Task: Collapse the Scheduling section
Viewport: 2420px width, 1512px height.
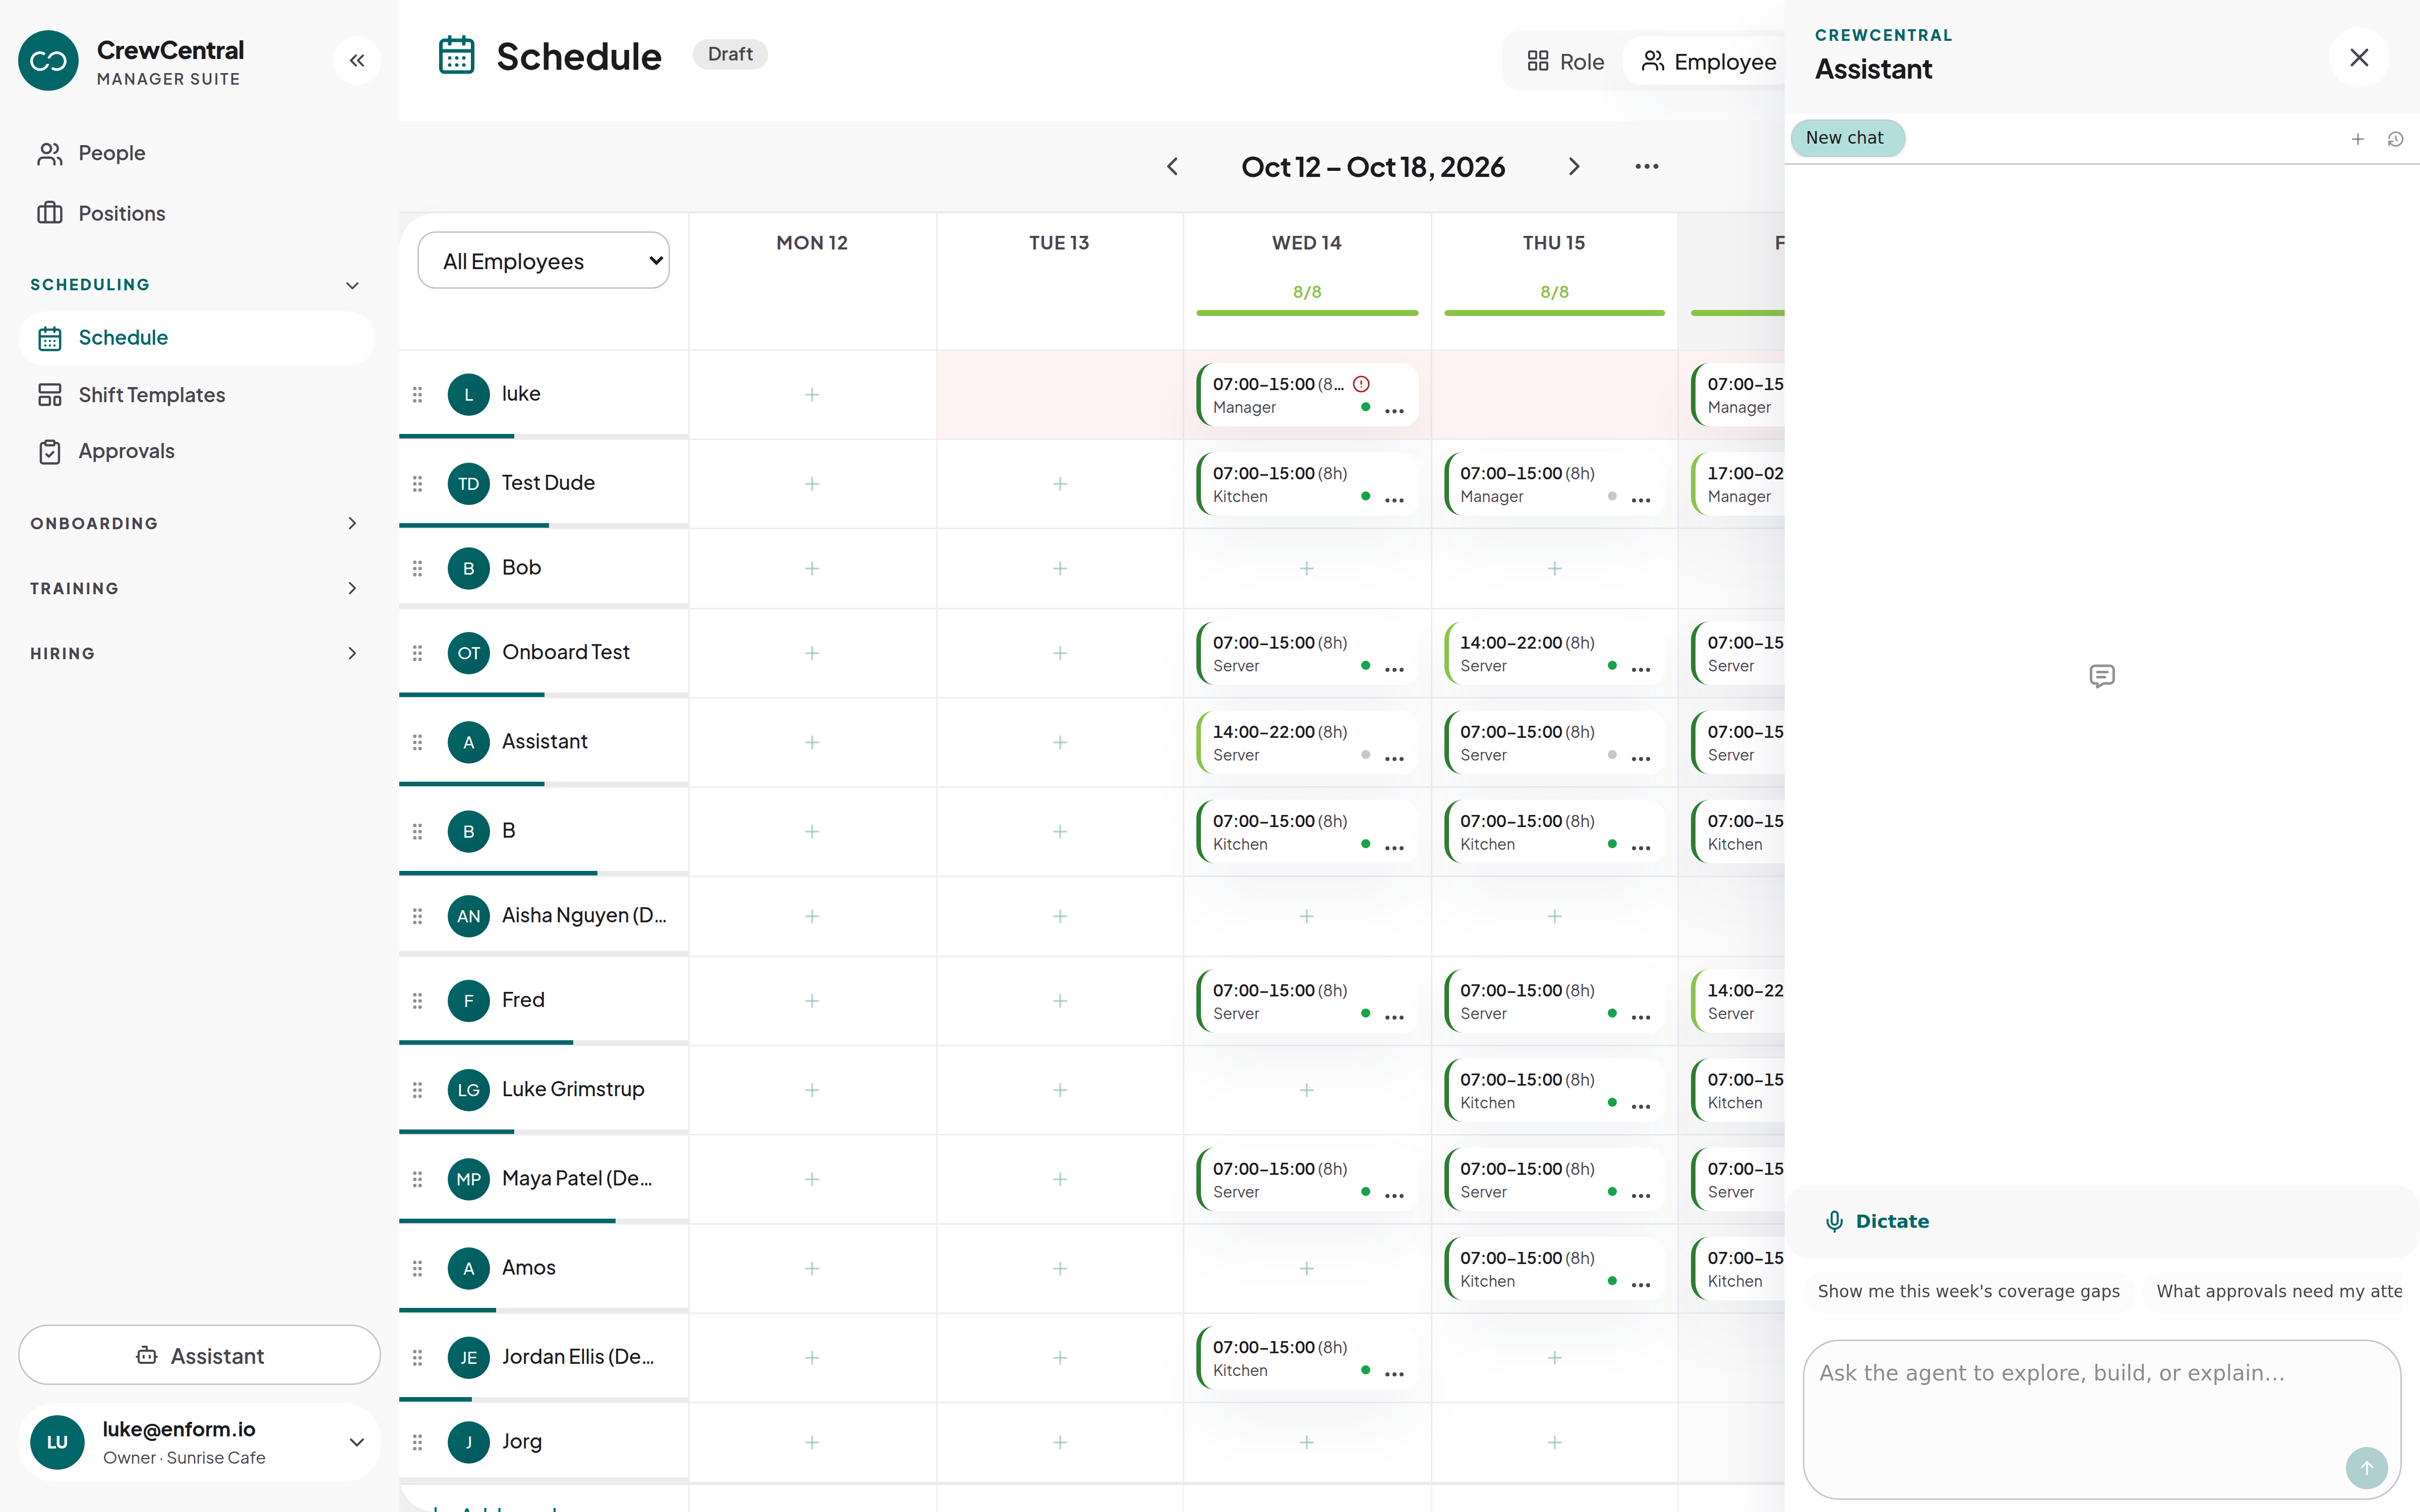Action: 196,285
